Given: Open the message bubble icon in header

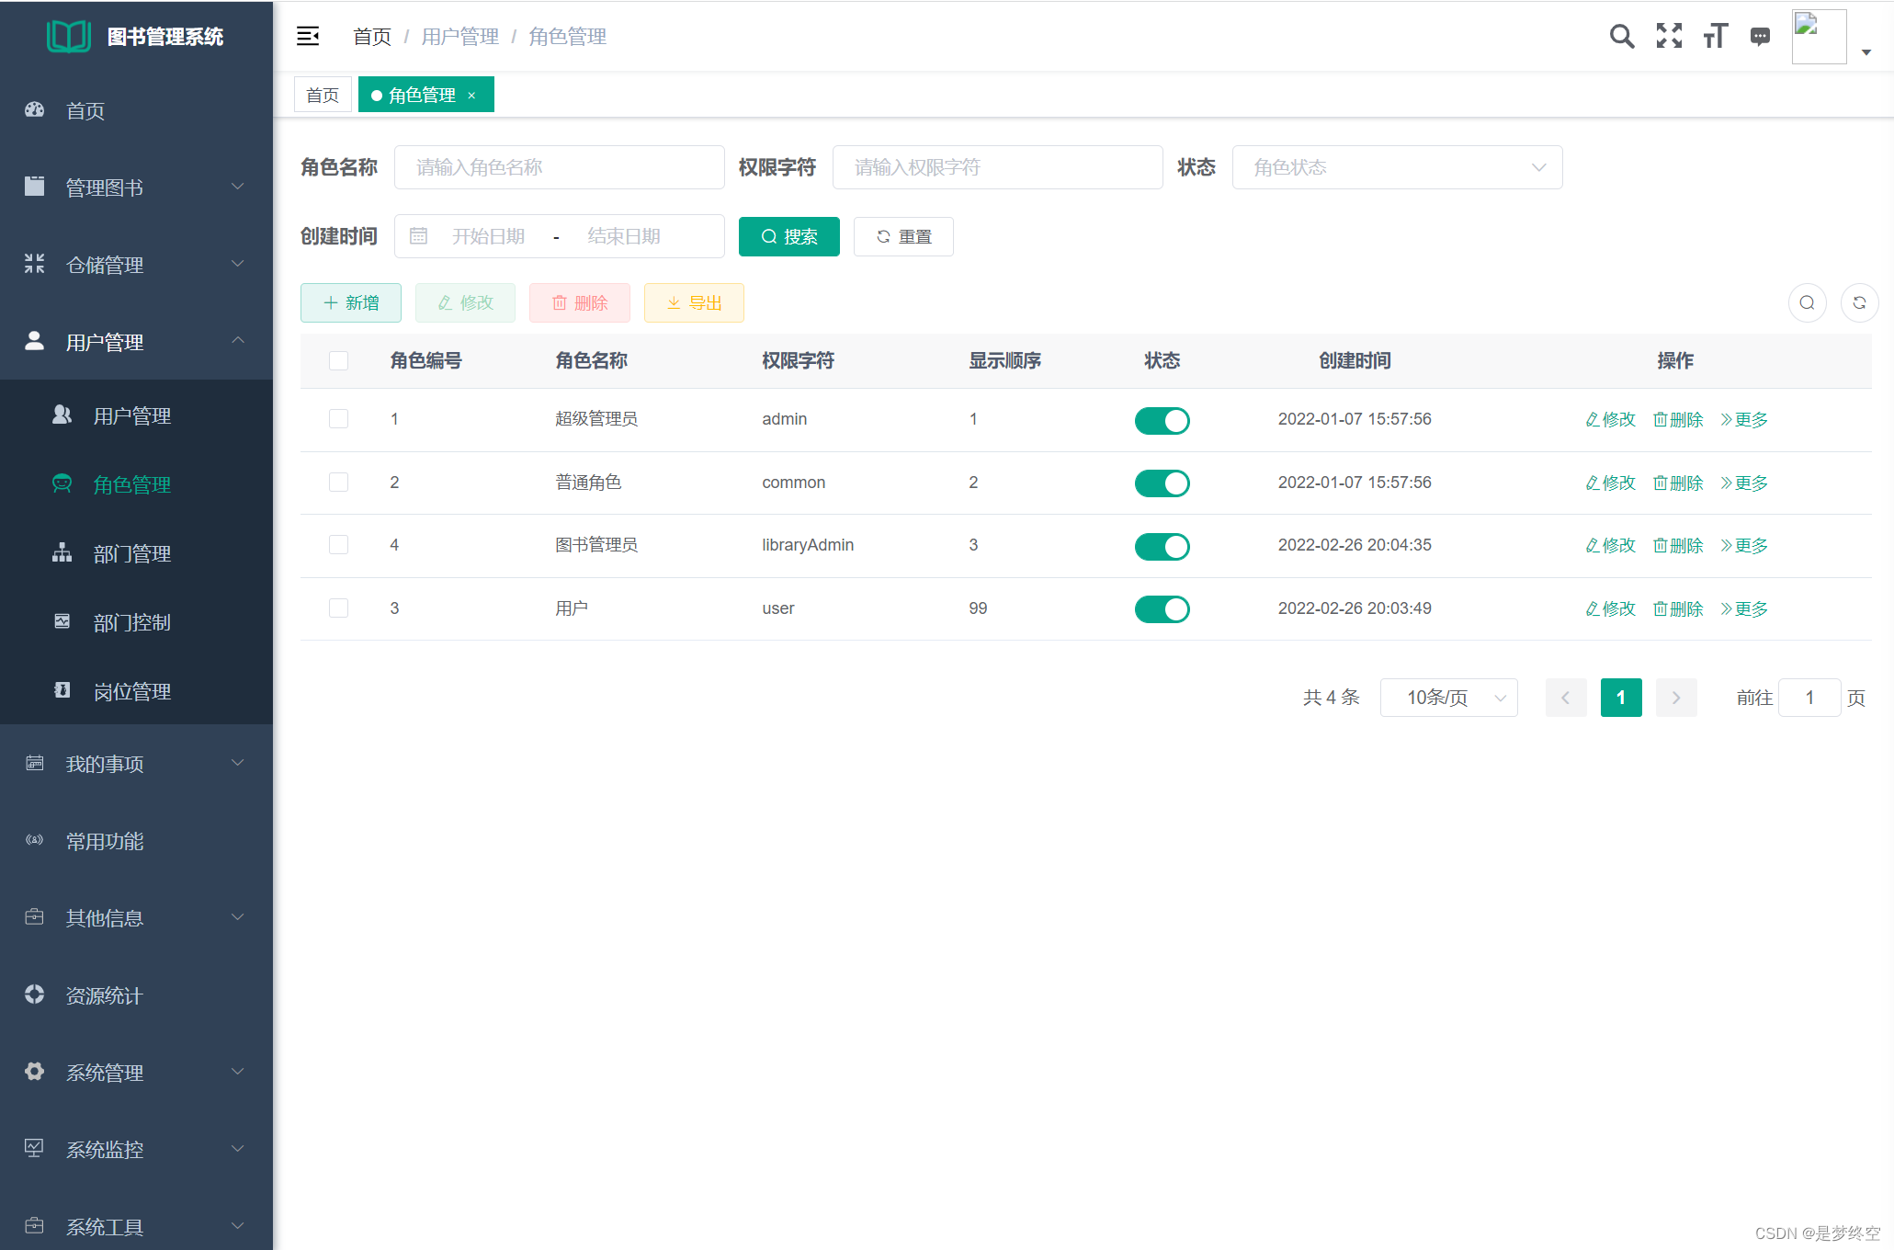Looking at the screenshot, I should point(1760,37).
